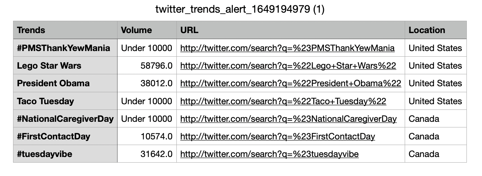482x176 pixels.
Task: Open the PMSThankYewMania search link
Action: [x=287, y=48]
